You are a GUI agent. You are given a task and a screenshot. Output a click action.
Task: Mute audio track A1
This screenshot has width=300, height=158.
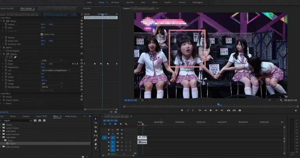click(x=122, y=142)
